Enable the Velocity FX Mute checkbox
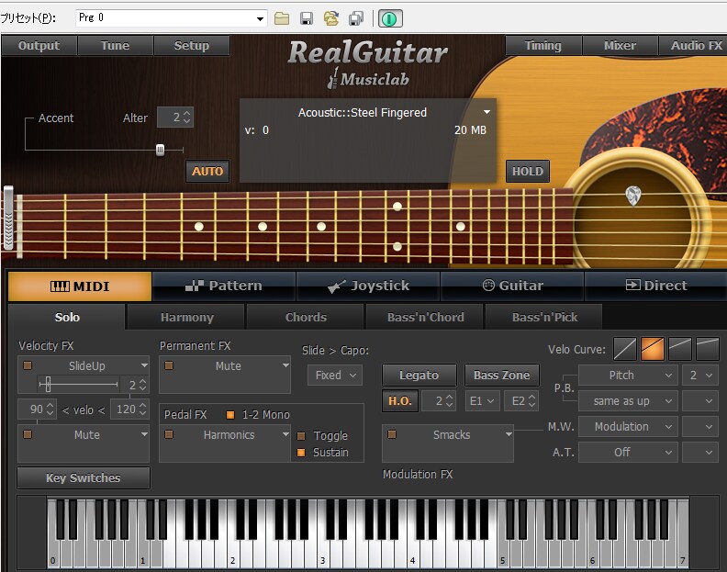The height and width of the screenshot is (572, 727). (x=28, y=434)
